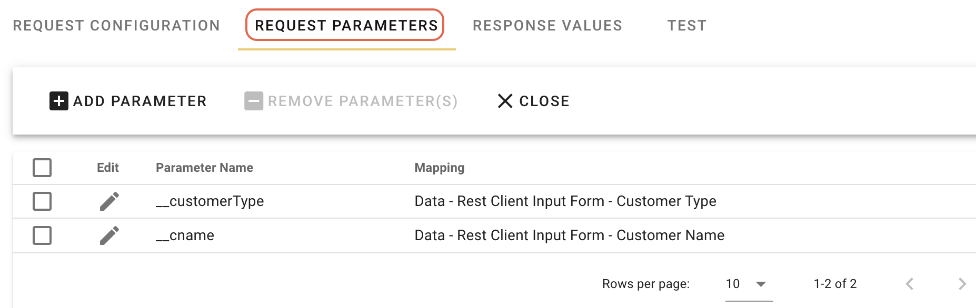The height and width of the screenshot is (308, 976).
Task: Click the Parameter Name column header
Action: point(205,167)
